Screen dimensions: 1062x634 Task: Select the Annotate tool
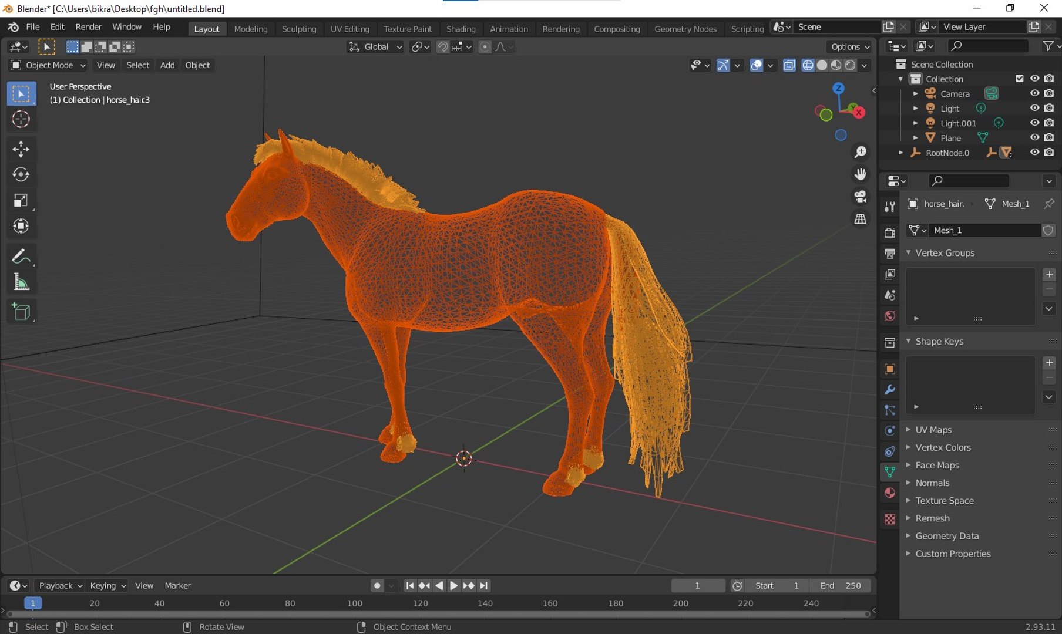click(21, 256)
